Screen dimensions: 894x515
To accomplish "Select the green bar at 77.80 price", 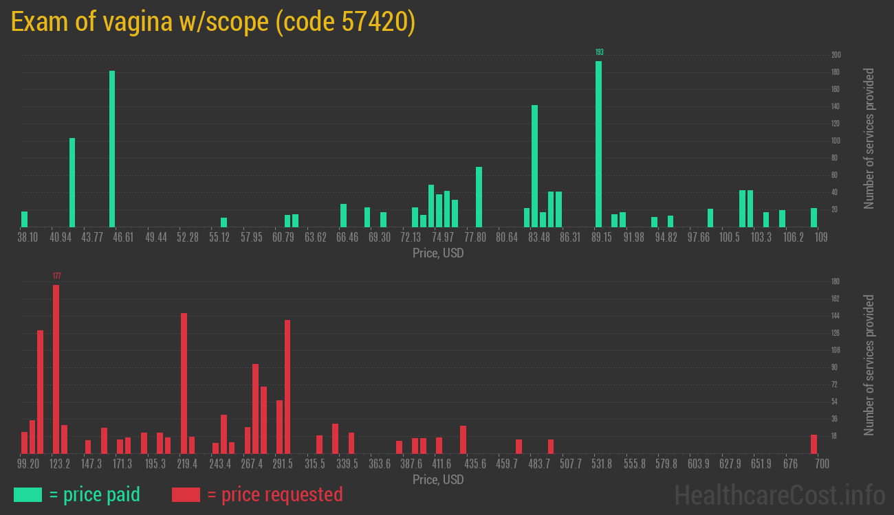I will click(x=479, y=196).
